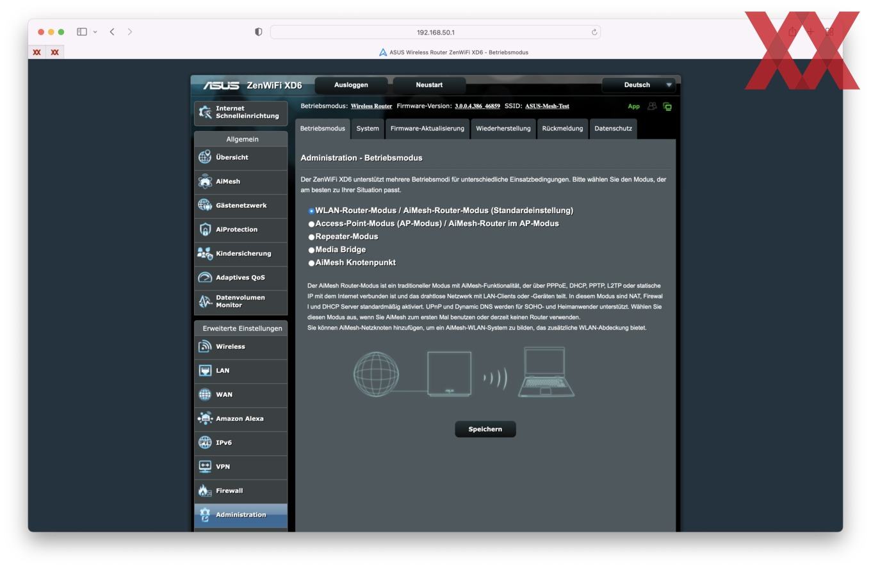The height and width of the screenshot is (569, 871).
Task: Click the ASUS ZenWiFi XD6 logo
Action: coord(253,86)
